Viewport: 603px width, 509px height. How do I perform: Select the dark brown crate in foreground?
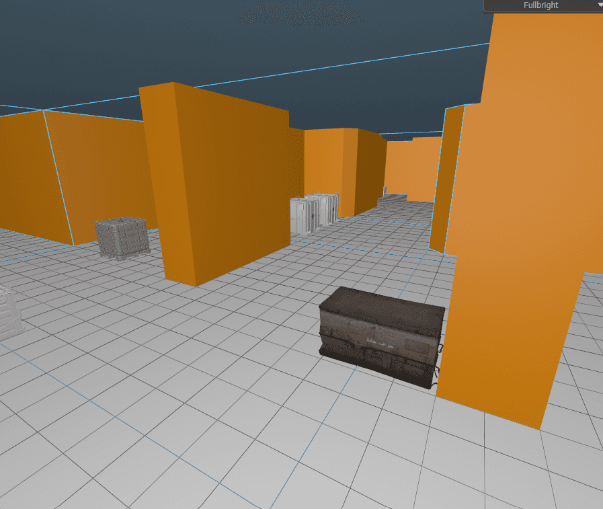pos(381,338)
